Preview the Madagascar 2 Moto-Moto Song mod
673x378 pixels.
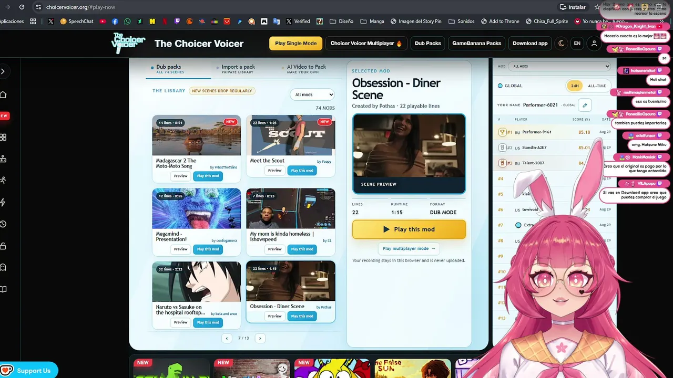(180, 176)
